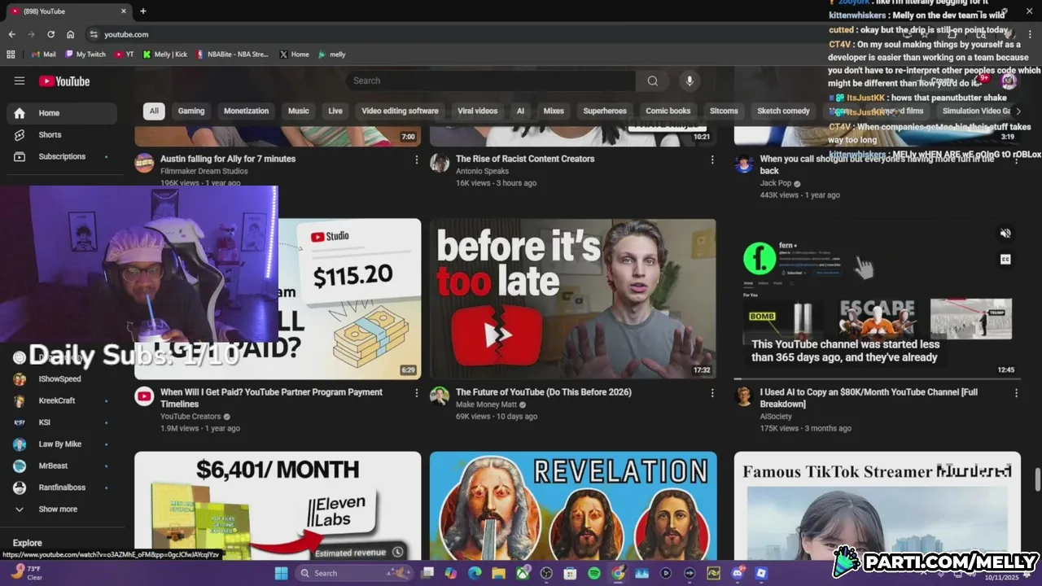Image resolution: width=1042 pixels, height=586 pixels.
Task: Click the Windows taskbar search box
Action: pos(355,573)
